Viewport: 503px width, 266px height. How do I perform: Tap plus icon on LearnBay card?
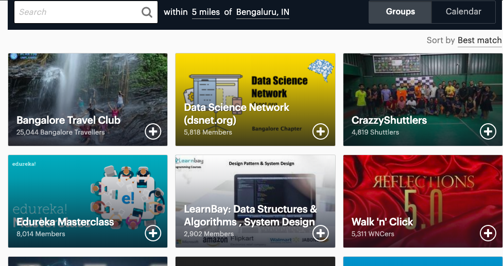click(x=320, y=233)
